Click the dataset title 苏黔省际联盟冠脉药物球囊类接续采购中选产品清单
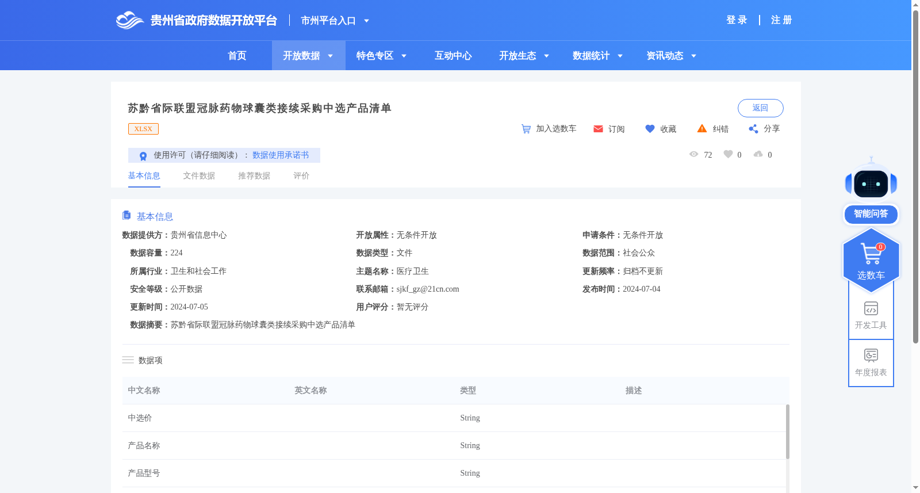This screenshot has width=920, height=493. [259, 108]
